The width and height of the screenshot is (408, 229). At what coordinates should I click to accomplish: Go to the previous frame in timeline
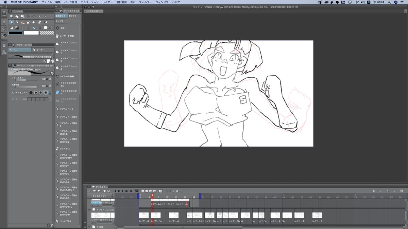click(x=119, y=191)
